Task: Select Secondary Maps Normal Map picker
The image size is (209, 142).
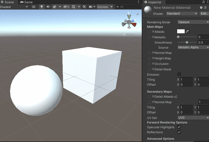Action: pos(153,102)
